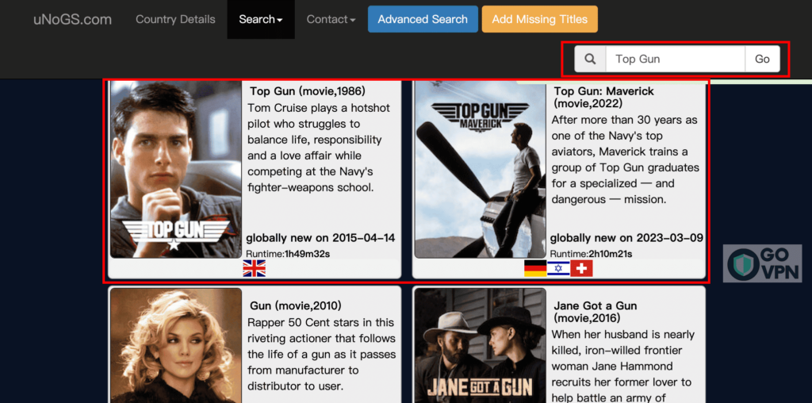Image resolution: width=812 pixels, height=403 pixels.
Task: Open the Top Gun: Maverick poster
Action: point(480,169)
